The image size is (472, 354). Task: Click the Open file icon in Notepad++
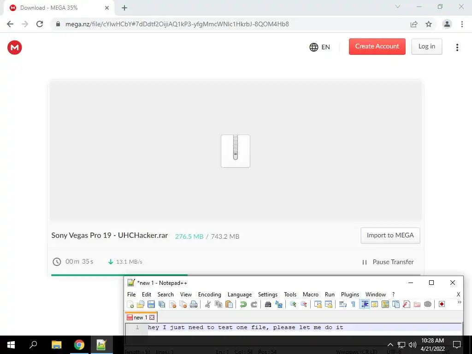click(141, 304)
